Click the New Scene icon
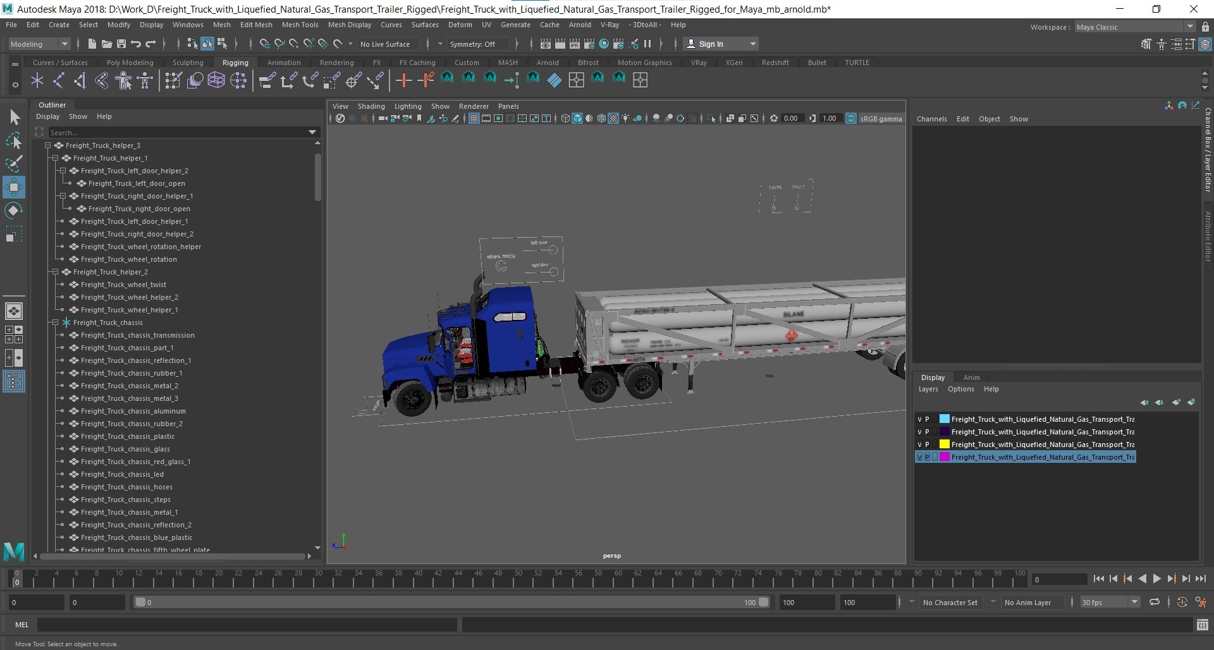The width and height of the screenshot is (1214, 650). tap(92, 44)
